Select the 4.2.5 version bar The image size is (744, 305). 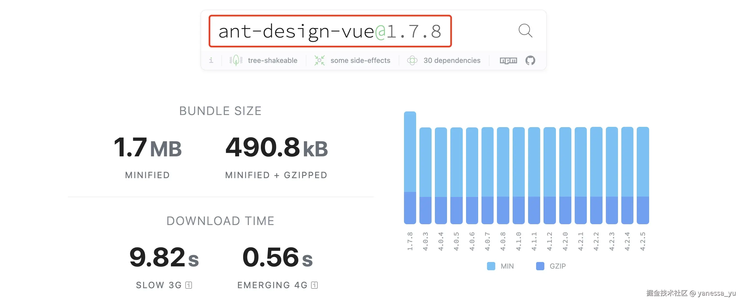click(643, 175)
